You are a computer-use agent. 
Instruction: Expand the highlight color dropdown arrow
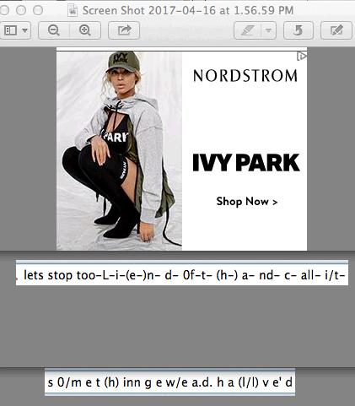click(x=269, y=30)
